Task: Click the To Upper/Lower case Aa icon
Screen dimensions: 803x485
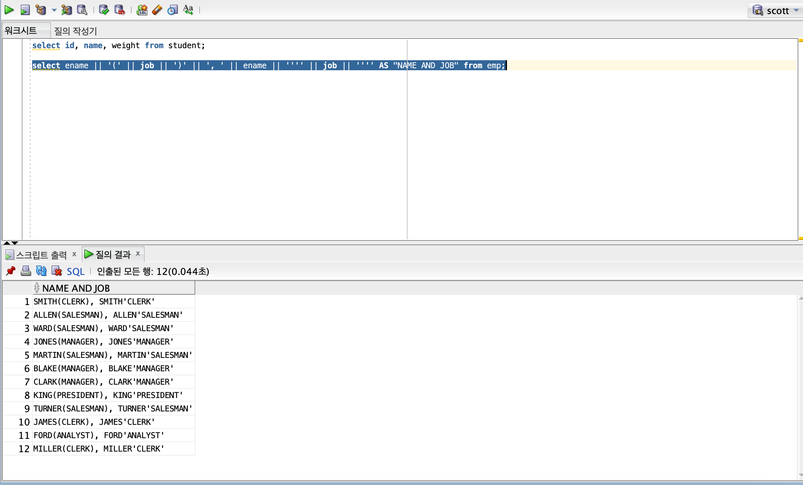Action: click(x=188, y=10)
